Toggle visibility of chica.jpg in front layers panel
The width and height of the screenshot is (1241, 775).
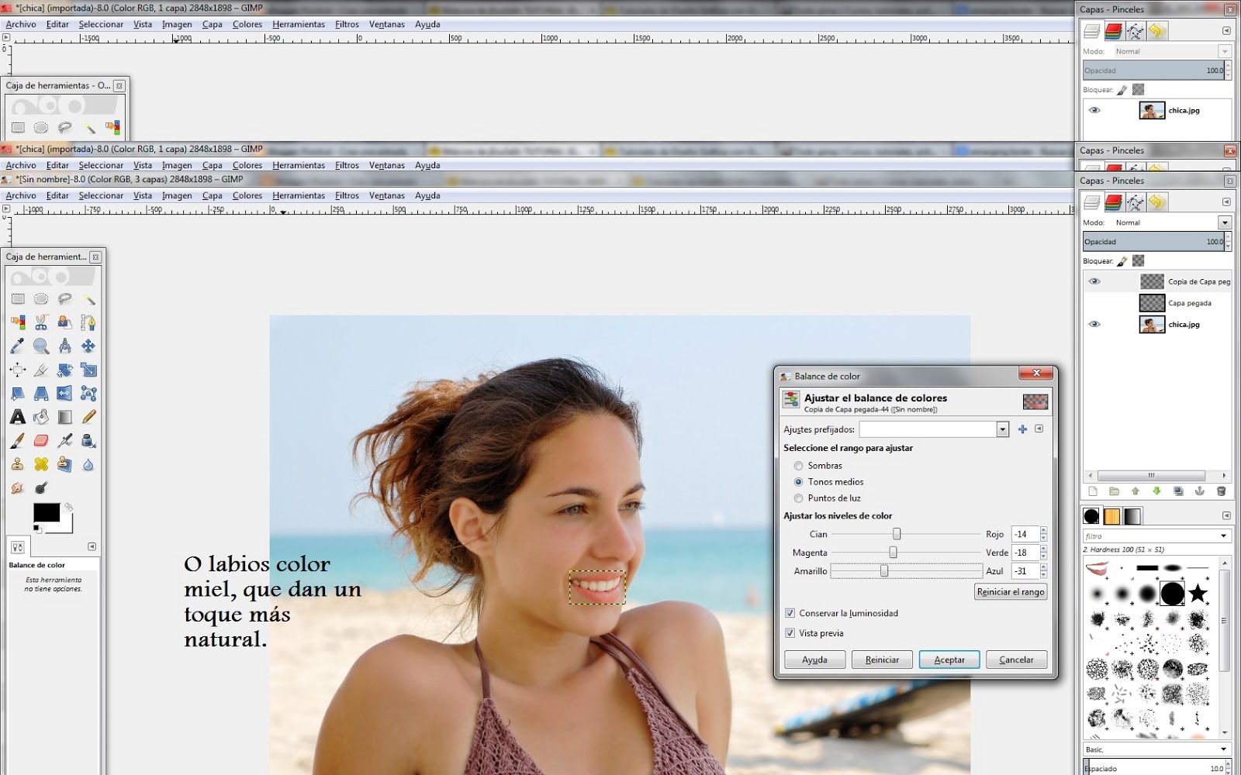tap(1094, 324)
